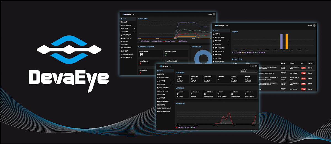This screenshot has width=331, height=144.
Task: Open the stat card showing green 7
Action: [x=176, y=53]
